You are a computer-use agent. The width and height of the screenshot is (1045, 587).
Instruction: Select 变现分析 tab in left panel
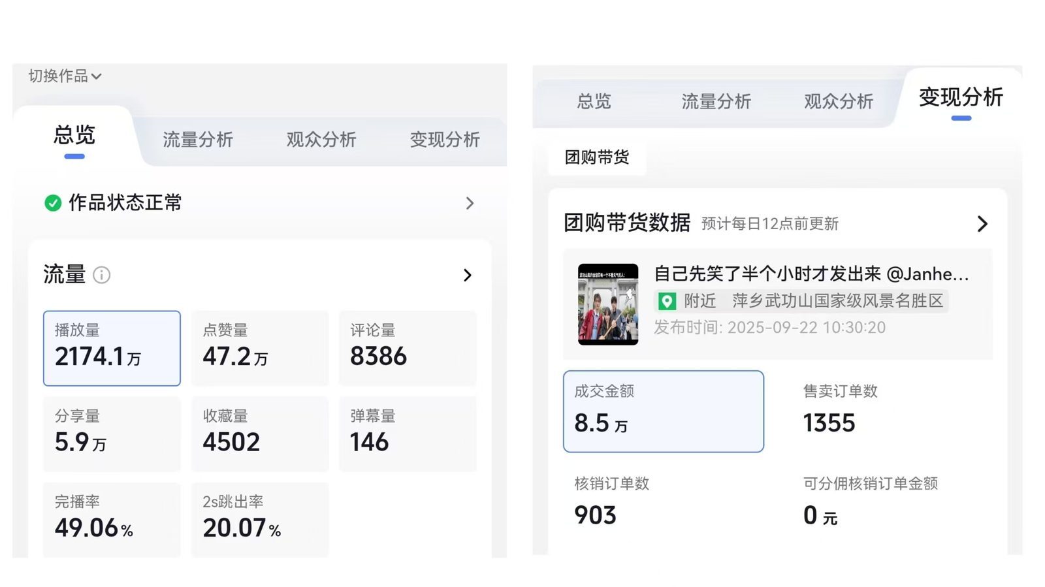445,139
